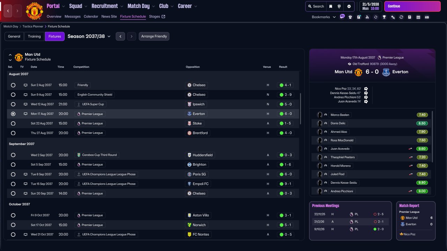This screenshot has width=447, height=251.
Task: Click the bookmark icon beside Search
Action: [x=330, y=6]
